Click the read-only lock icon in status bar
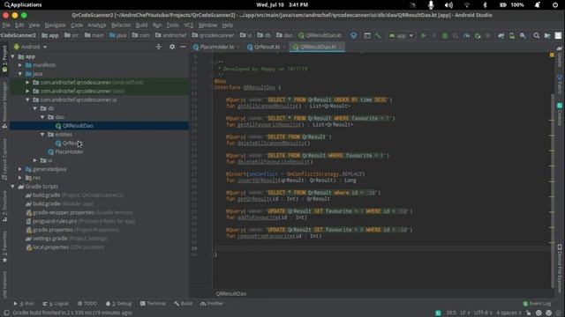 click(528, 313)
